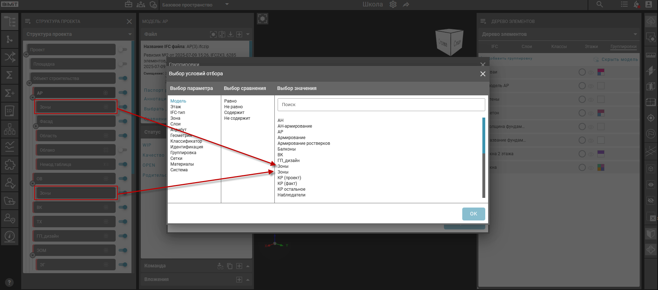Viewport: 658px width, 290px height.
Task: Open the Дерево элементов dropdown
Action: pyautogui.click(x=635, y=34)
